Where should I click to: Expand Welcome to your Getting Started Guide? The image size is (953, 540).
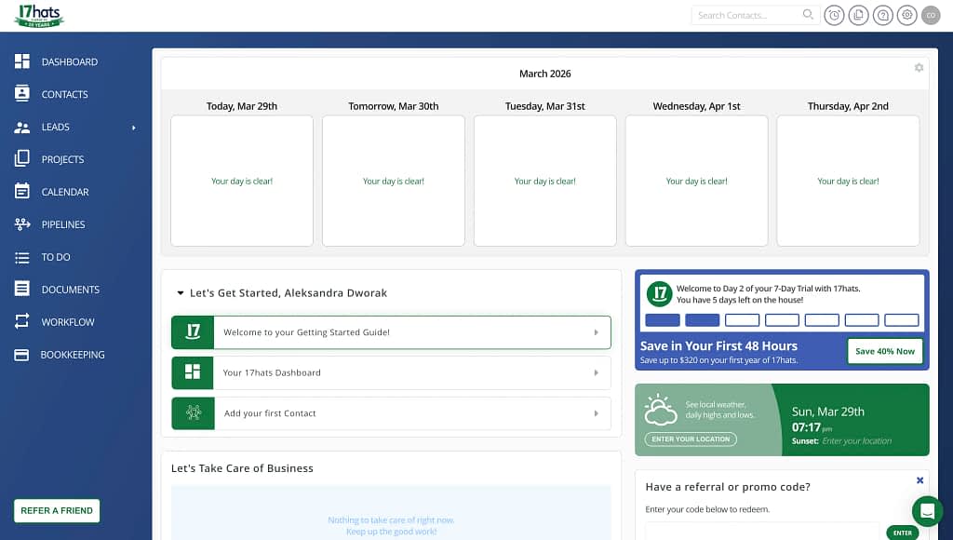pyautogui.click(x=391, y=332)
